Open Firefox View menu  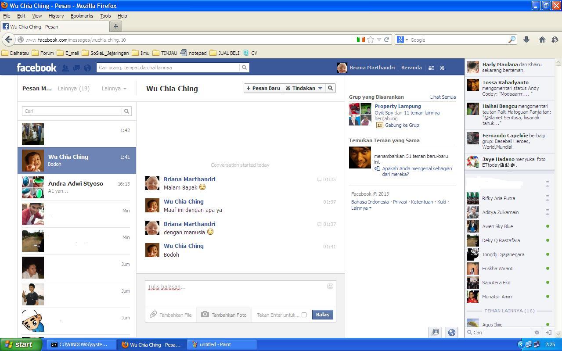click(37, 16)
